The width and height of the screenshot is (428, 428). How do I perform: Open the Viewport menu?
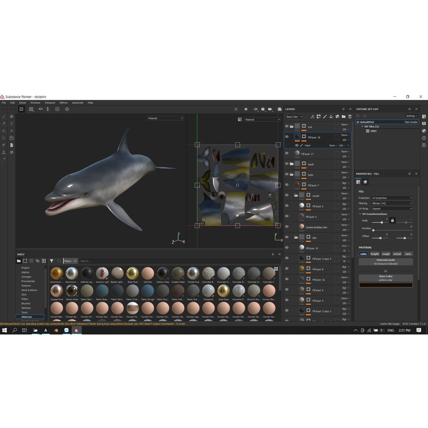tap(50, 103)
